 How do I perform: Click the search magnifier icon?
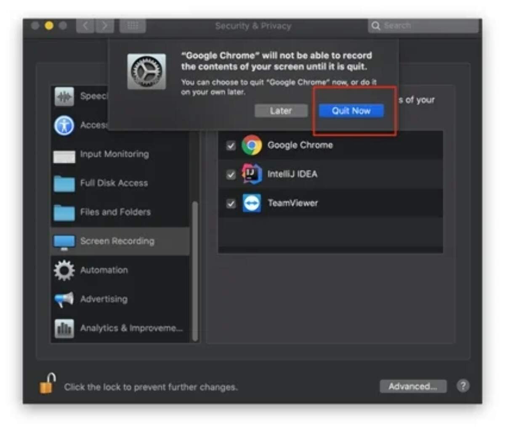pos(375,26)
